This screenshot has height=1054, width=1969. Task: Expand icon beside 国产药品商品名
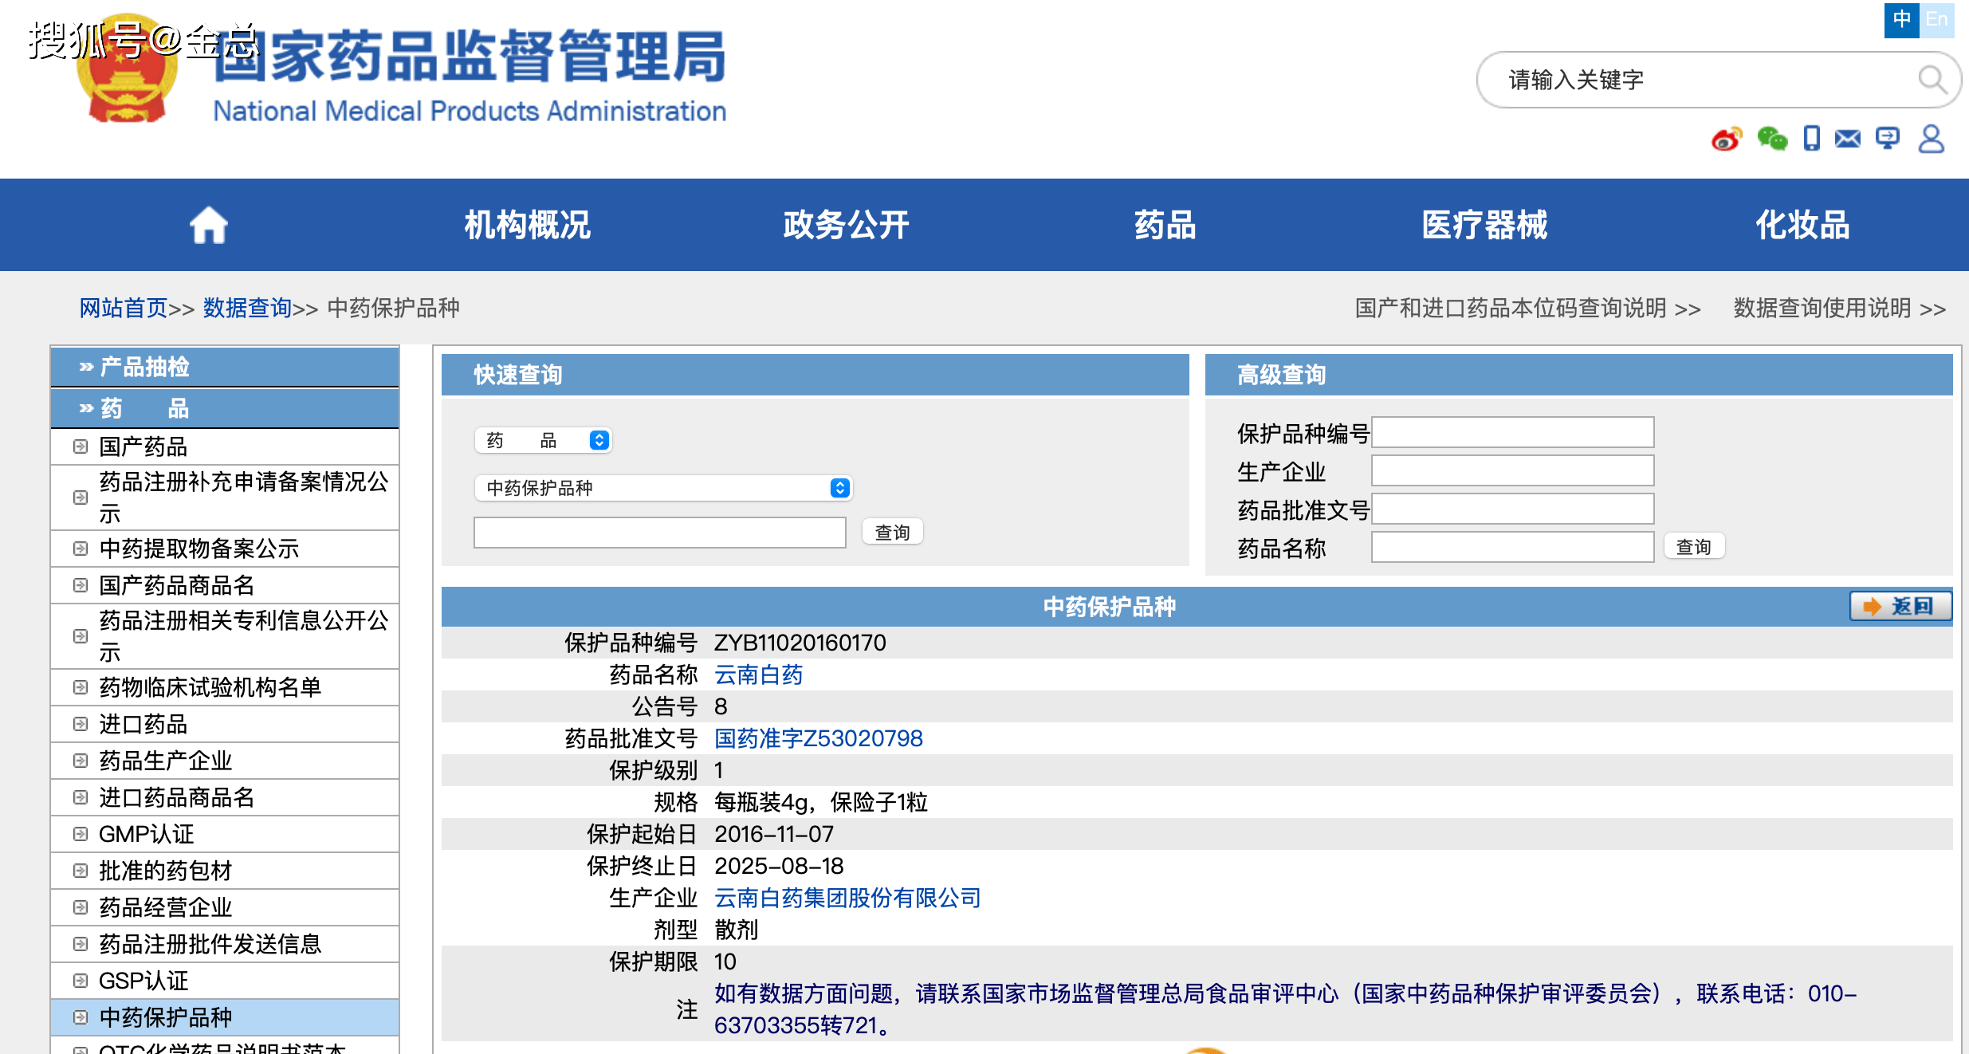click(80, 585)
